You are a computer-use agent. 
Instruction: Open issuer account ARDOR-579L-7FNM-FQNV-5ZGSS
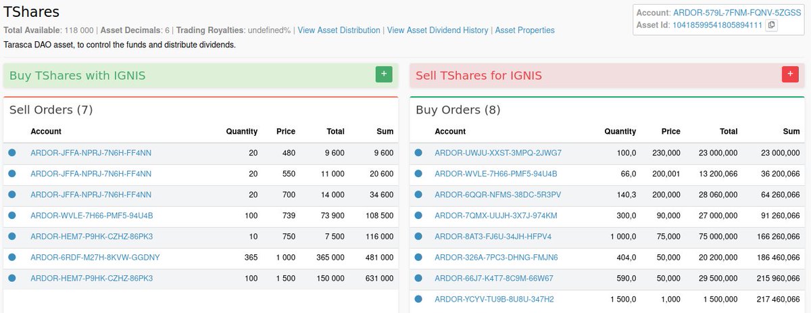(x=737, y=13)
